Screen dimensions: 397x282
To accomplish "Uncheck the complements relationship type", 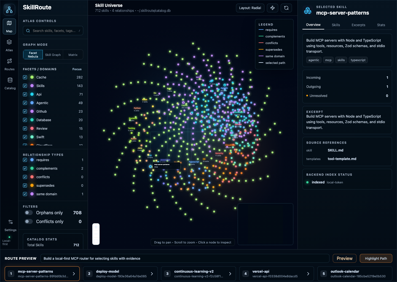I will (25, 169).
